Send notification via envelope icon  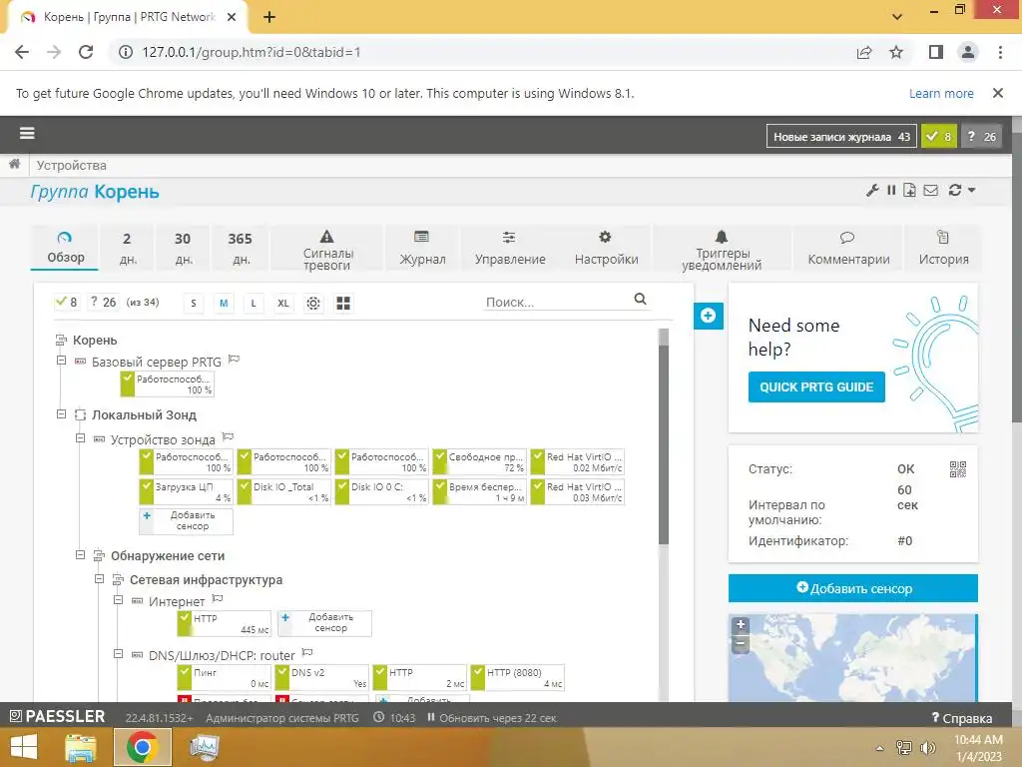[931, 191]
